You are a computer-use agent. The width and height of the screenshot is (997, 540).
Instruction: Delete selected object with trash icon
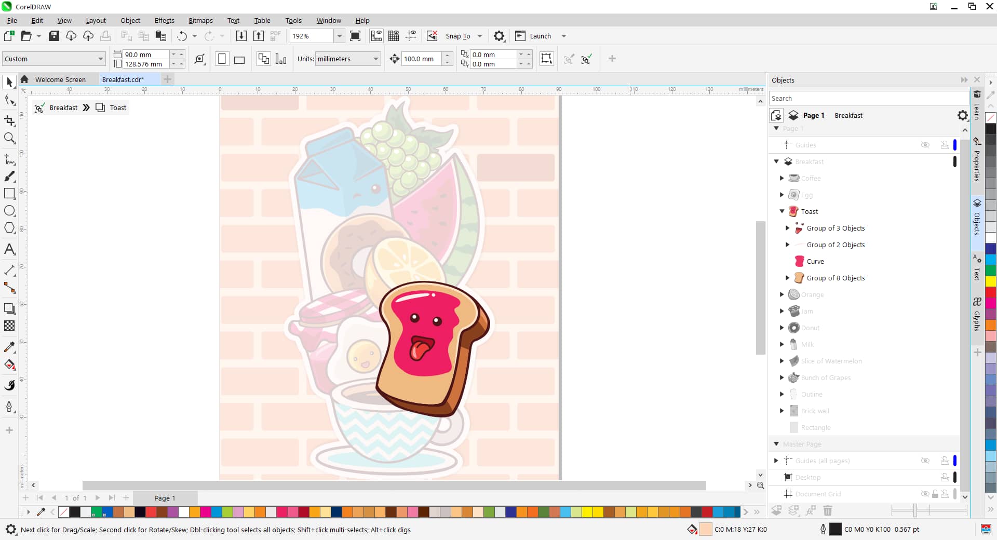[828, 511]
